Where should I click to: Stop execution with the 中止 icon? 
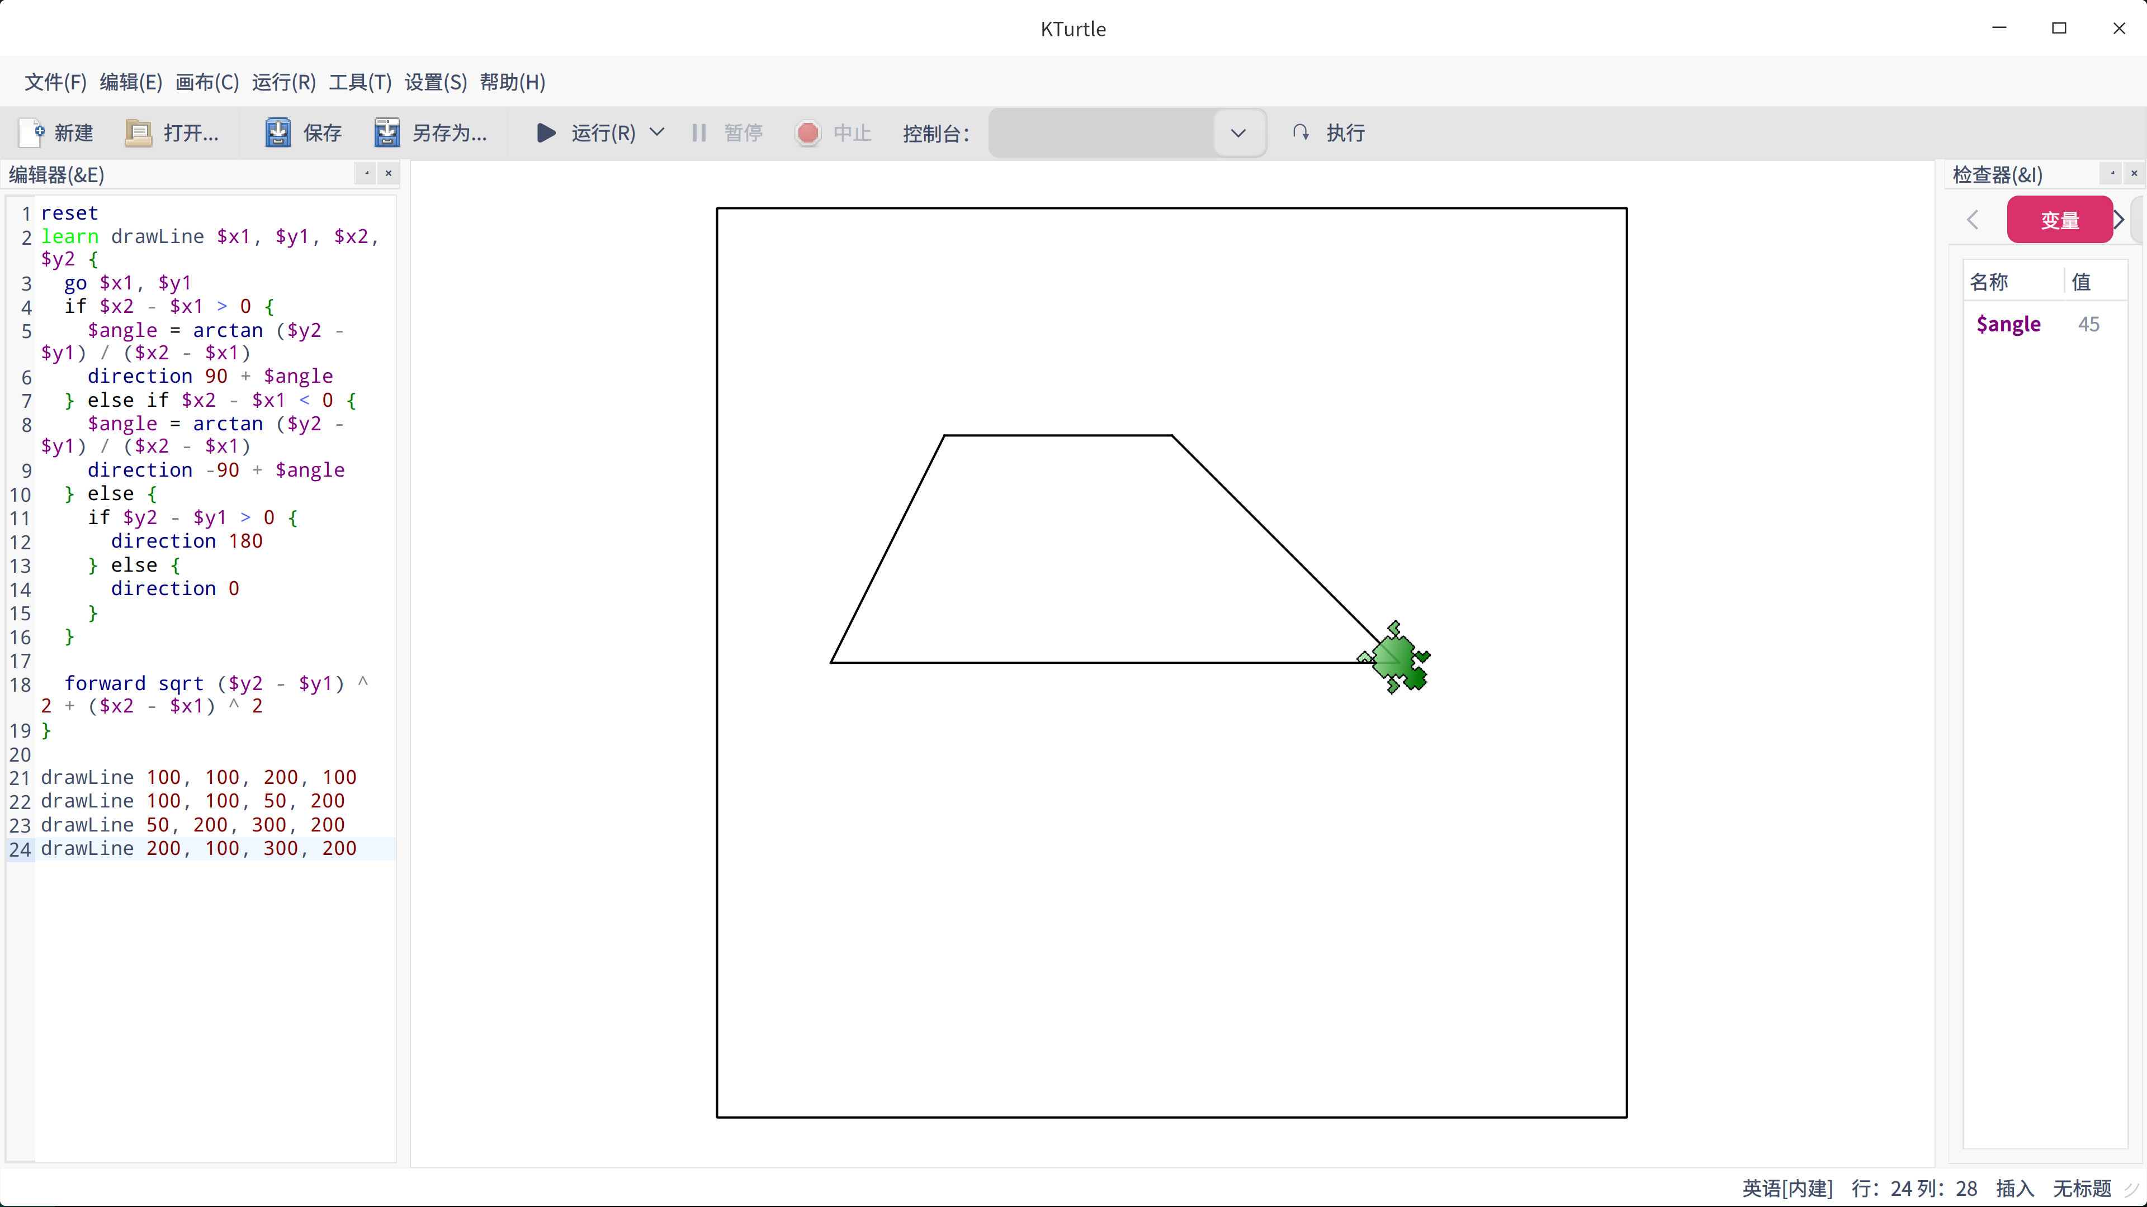(807, 132)
